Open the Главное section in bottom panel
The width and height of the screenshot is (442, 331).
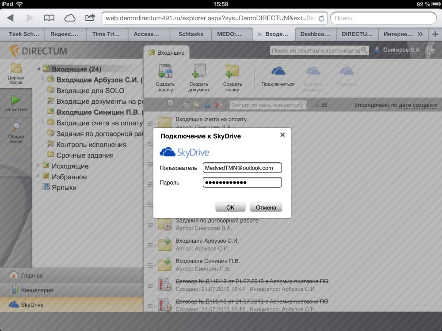[72, 275]
